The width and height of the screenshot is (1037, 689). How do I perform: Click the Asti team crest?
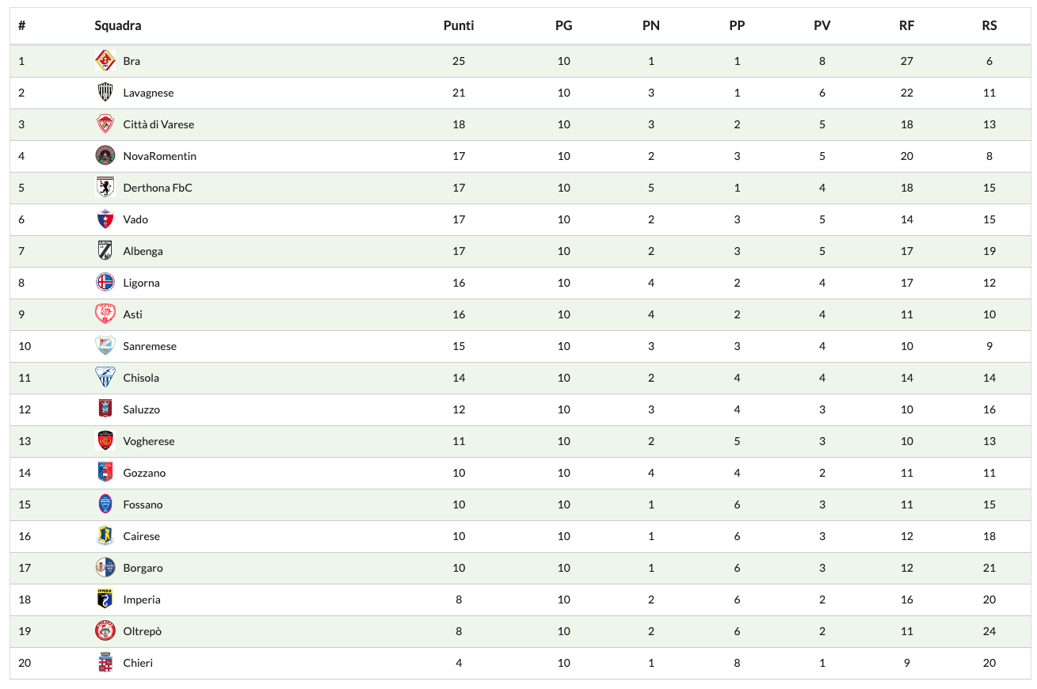click(105, 314)
